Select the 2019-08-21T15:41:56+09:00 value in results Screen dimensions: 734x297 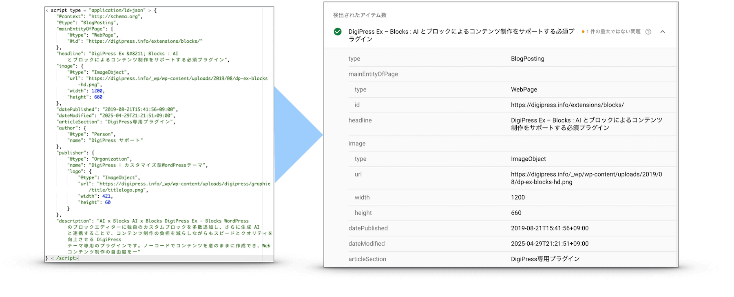(550, 228)
